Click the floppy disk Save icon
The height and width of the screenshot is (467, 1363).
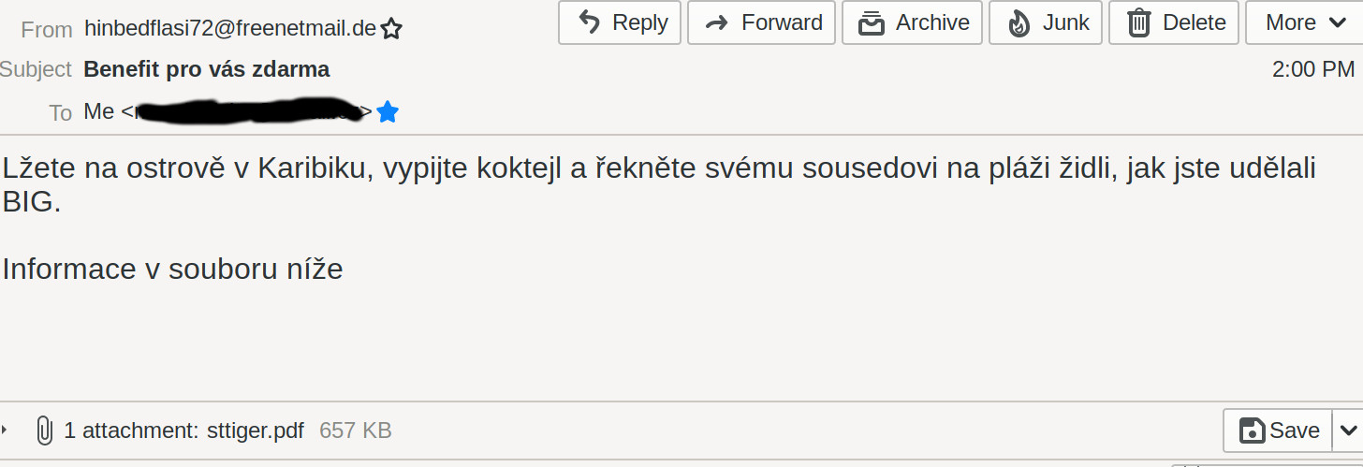1252,431
